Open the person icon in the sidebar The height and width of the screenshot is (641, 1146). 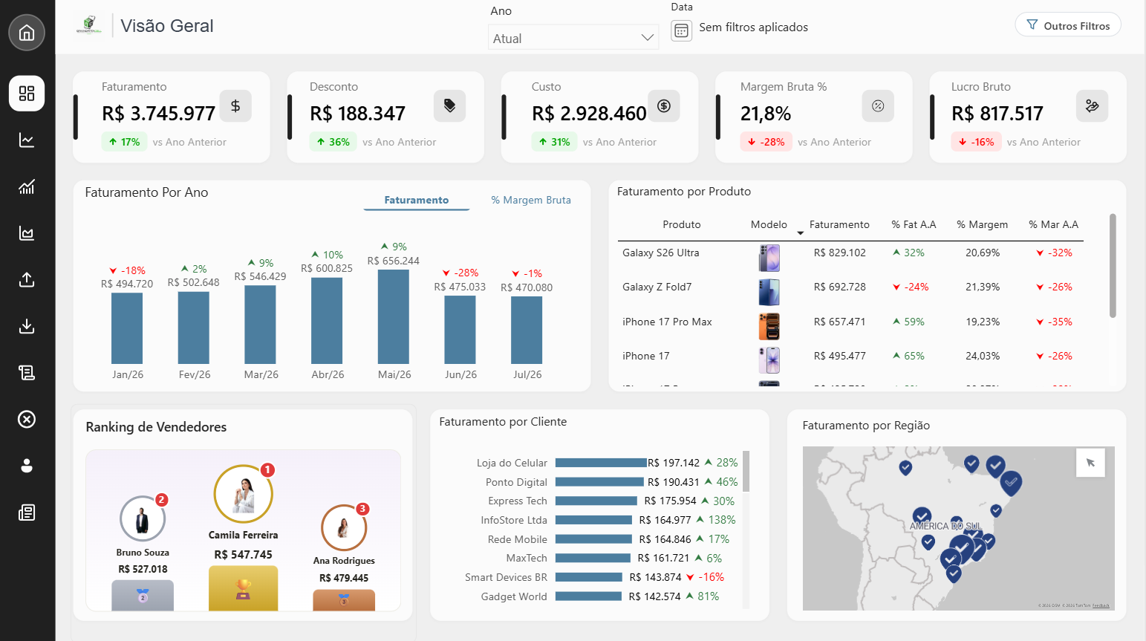pos(27,466)
